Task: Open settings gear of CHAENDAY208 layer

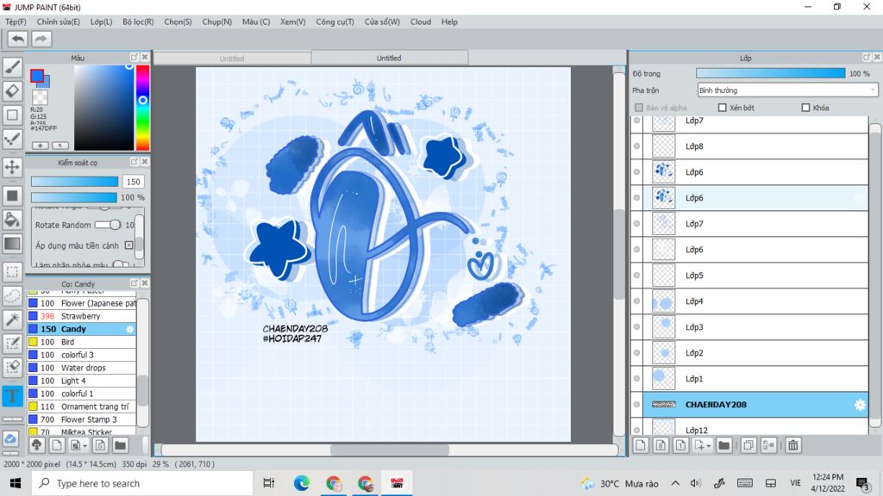Action: tap(860, 405)
